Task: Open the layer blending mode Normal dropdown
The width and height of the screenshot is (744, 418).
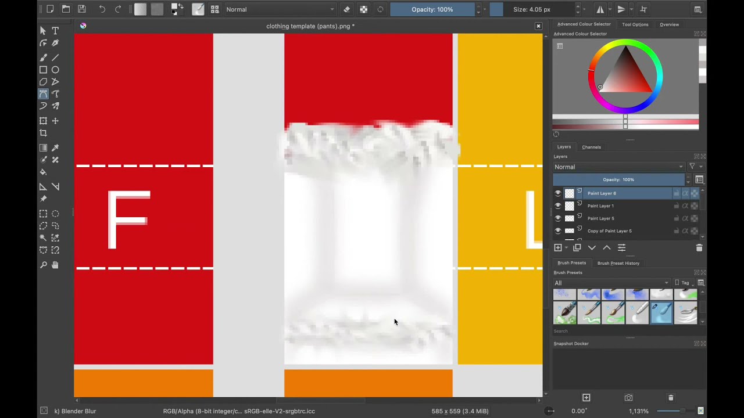Action: 618,167
